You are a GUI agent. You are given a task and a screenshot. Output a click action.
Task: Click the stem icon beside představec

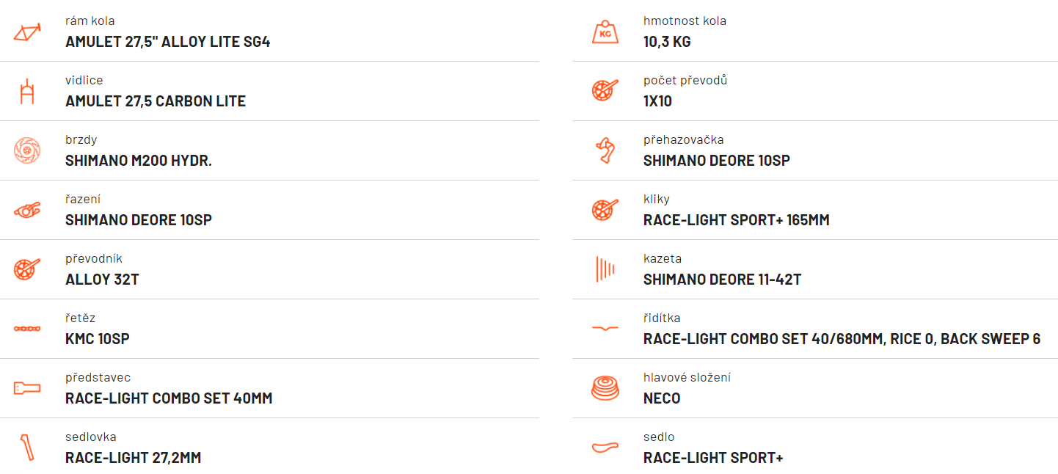tap(27, 388)
